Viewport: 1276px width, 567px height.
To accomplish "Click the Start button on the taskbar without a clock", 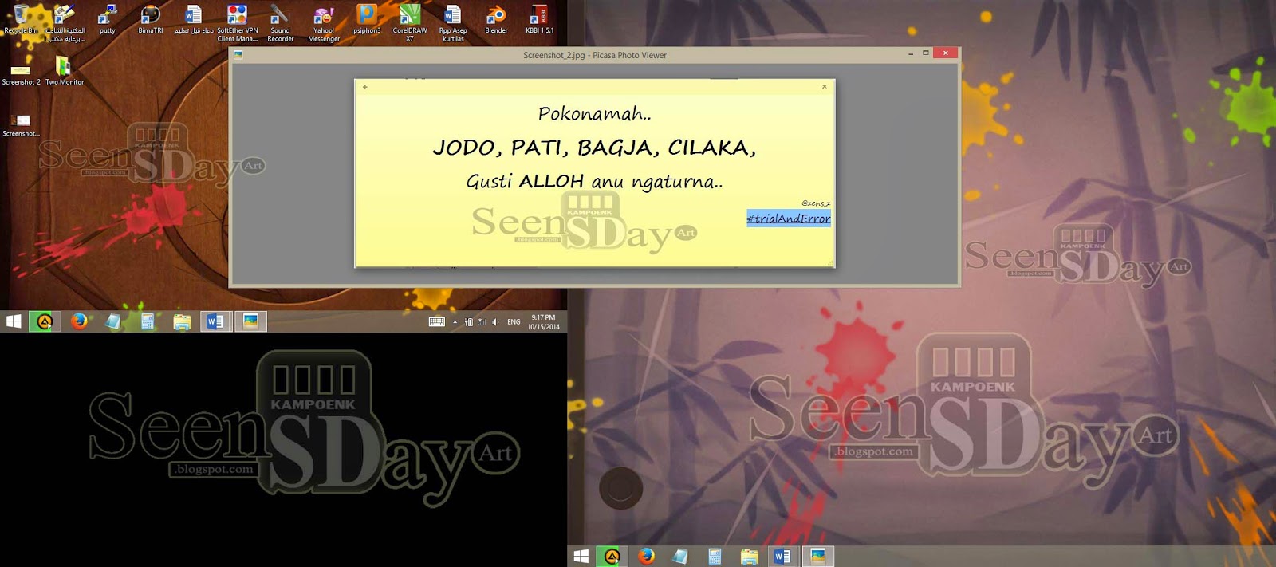I will point(581,556).
